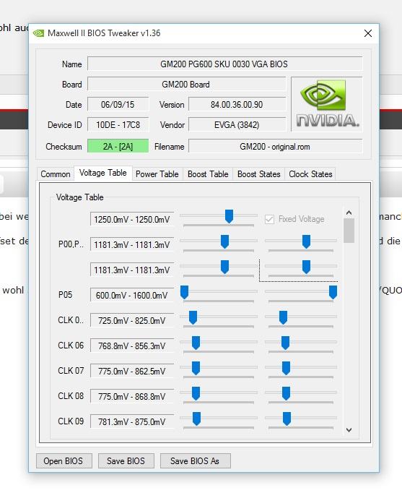Open the Boost Table tab
Image resolution: width=402 pixels, height=493 pixels.
pos(208,174)
